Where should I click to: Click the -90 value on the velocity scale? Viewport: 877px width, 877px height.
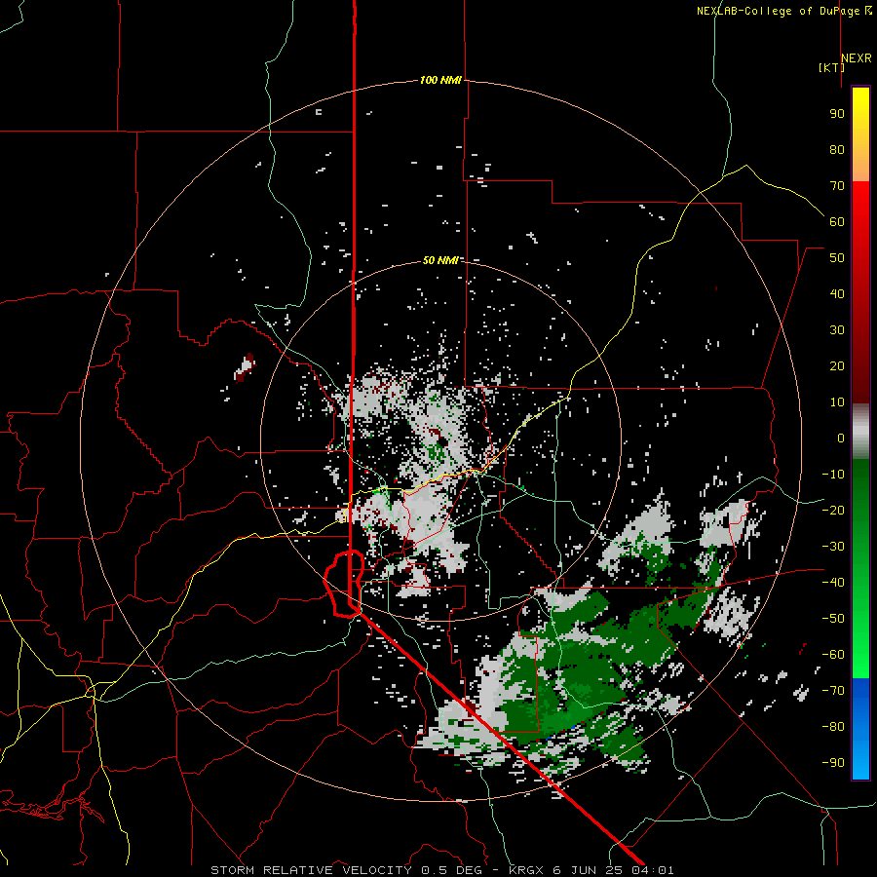833,762
